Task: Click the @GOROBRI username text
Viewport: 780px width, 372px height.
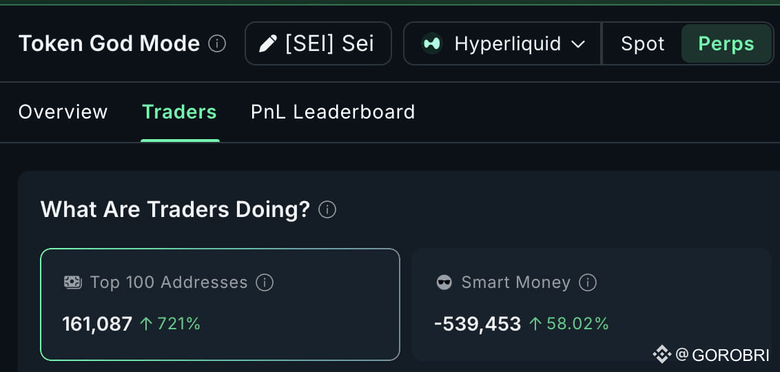Action: coord(723,355)
